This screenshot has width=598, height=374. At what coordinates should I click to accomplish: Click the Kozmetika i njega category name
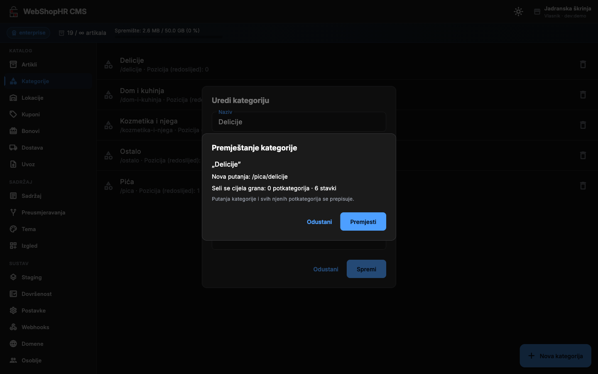(149, 121)
